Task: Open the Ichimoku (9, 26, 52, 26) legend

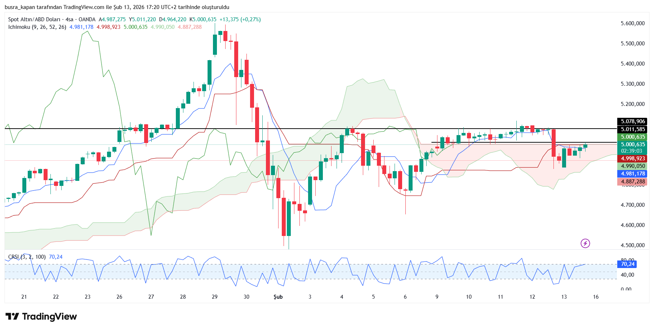Action: (x=37, y=27)
